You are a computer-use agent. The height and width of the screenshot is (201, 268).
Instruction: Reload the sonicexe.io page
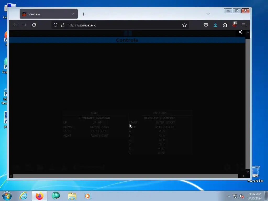click(34, 25)
